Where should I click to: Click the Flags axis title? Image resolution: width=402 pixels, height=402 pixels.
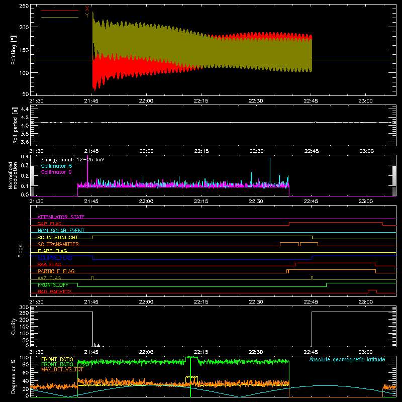tap(21, 251)
